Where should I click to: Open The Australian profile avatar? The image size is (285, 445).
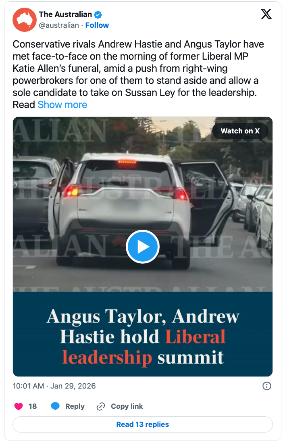click(x=25, y=20)
